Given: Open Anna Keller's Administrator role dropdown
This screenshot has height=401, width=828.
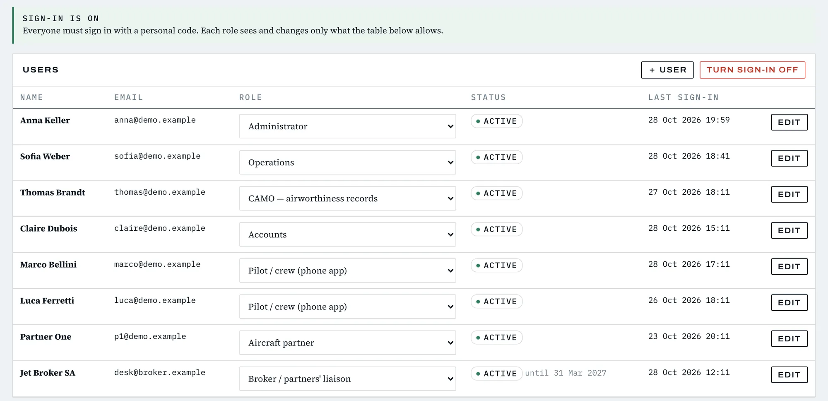Looking at the screenshot, I should click(347, 126).
